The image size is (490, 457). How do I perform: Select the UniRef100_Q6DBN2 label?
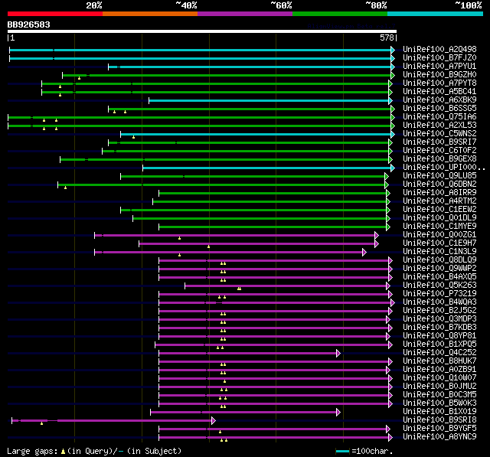(x=439, y=184)
